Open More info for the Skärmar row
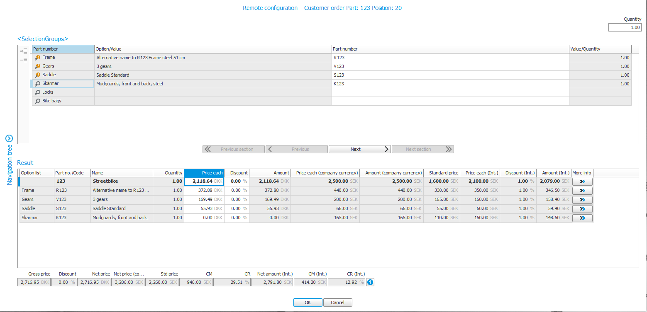This screenshot has width=647, height=312. tap(582, 218)
